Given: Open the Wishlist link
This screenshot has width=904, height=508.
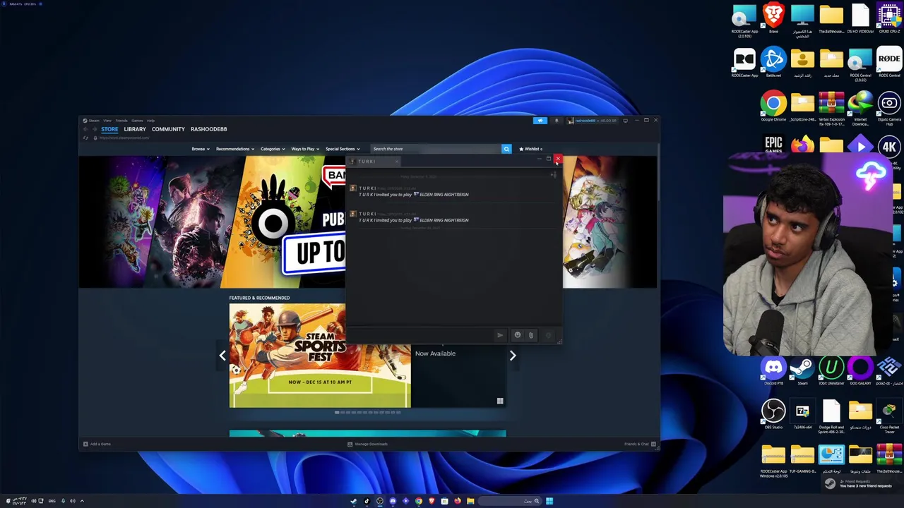Looking at the screenshot, I should (531, 149).
